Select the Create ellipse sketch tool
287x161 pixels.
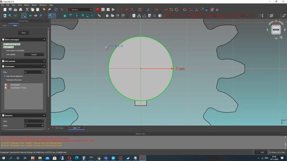pyautogui.click(x=185, y=9)
